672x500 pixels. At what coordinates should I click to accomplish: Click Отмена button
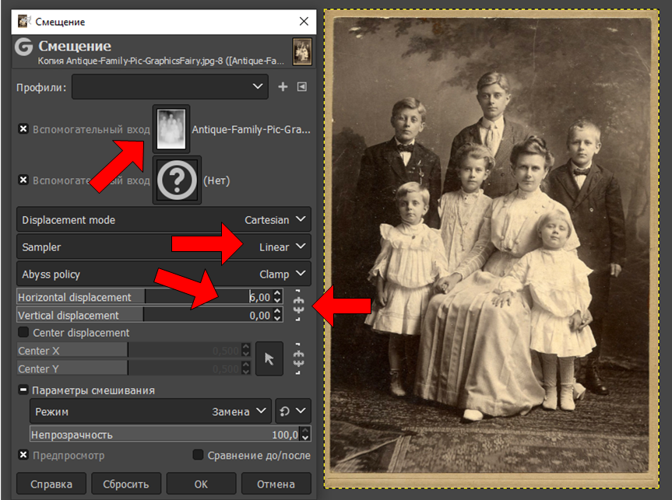276,484
